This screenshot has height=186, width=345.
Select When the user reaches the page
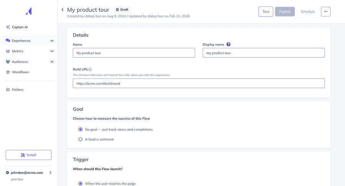[80, 184]
